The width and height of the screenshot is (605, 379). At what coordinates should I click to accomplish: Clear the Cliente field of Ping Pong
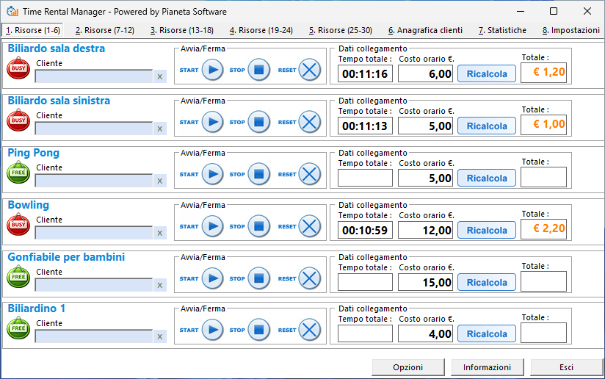(160, 181)
